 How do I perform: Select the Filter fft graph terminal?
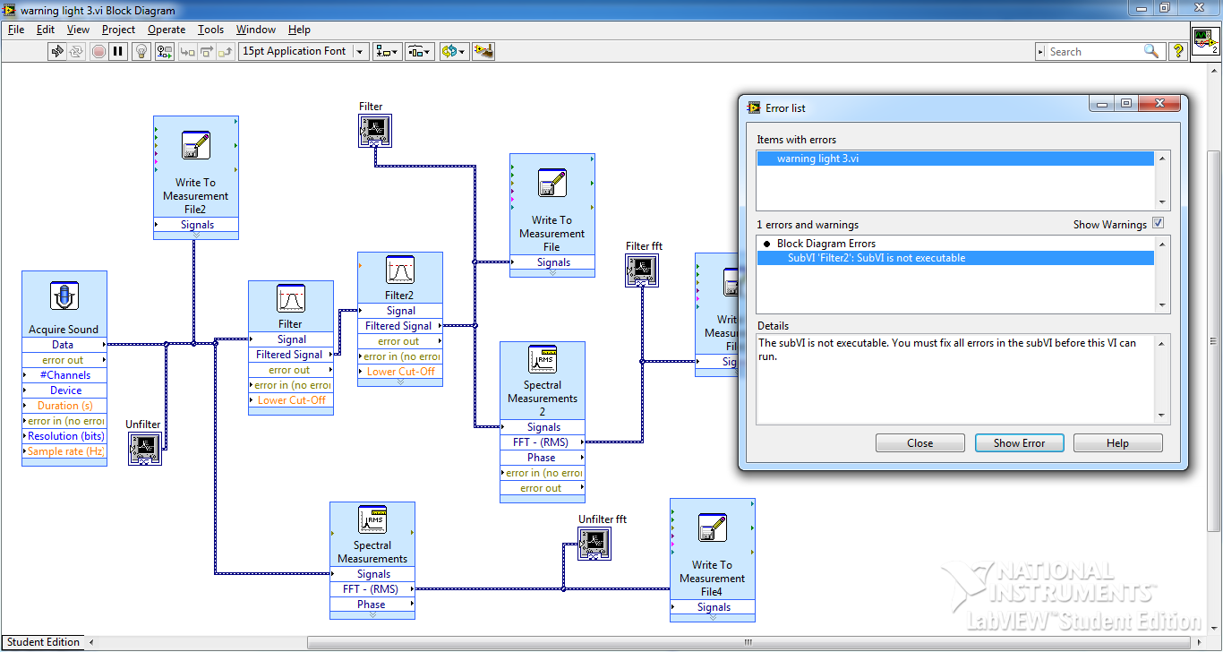(x=642, y=270)
